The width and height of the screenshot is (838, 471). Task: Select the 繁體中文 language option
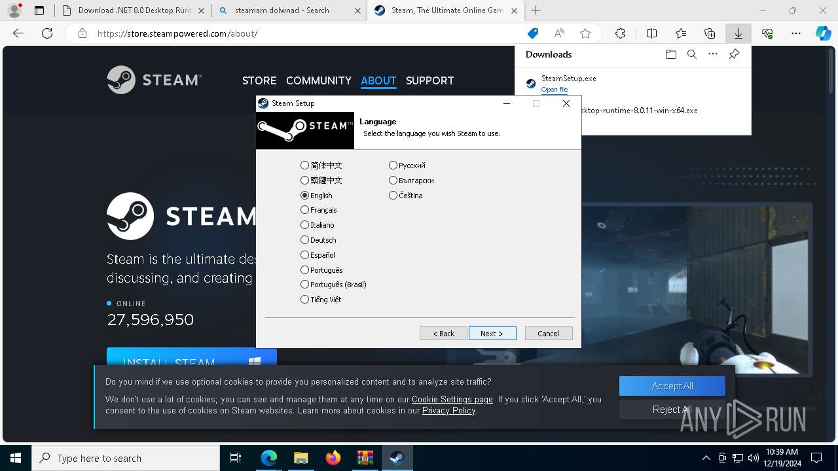[321, 181]
